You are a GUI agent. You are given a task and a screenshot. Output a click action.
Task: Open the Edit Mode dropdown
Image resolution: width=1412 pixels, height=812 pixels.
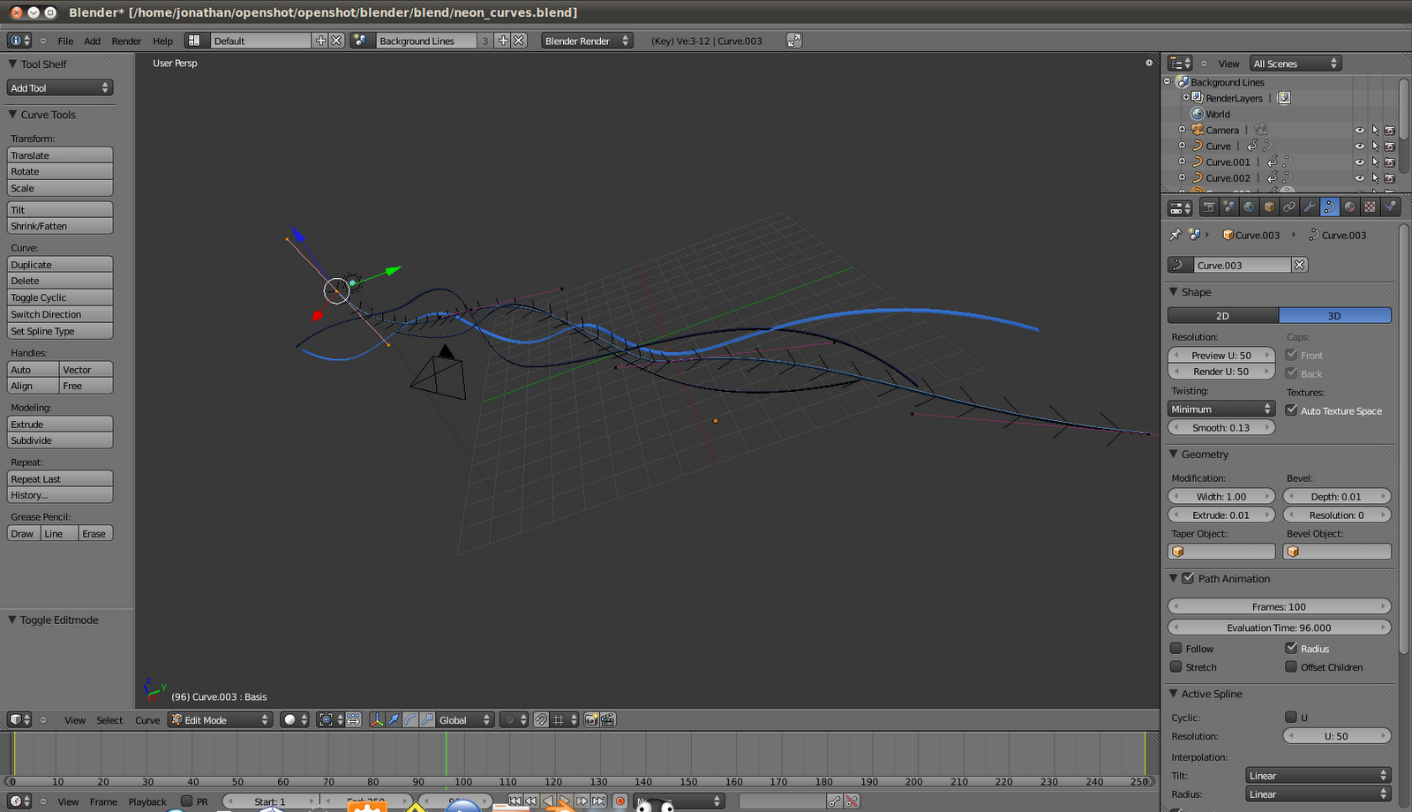pyautogui.click(x=220, y=720)
